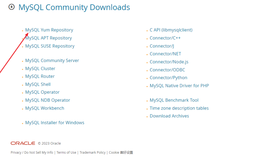The image size is (255, 158).
Task: Click the Oracle logo in footer
Action: (x=23, y=143)
